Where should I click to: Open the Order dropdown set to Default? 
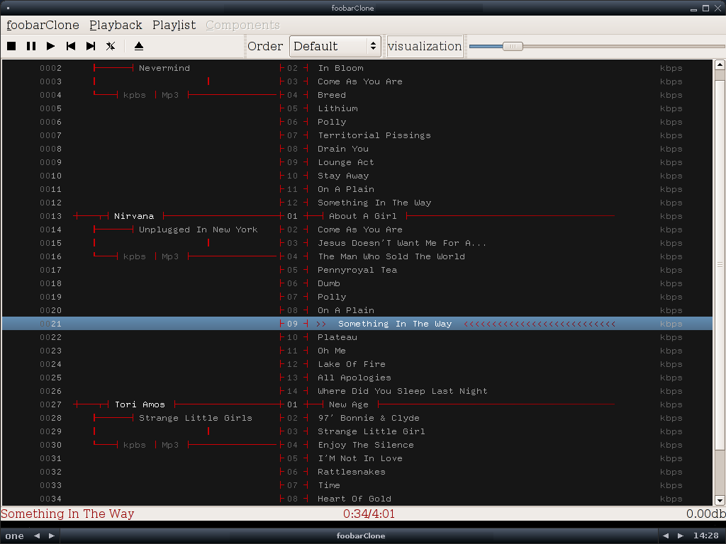coord(335,46)
